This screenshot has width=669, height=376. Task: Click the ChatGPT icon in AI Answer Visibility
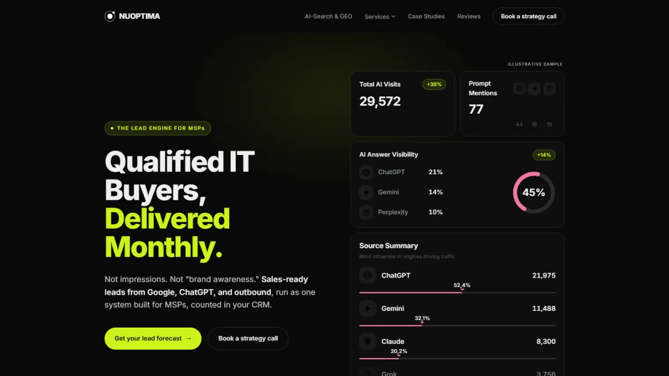click(x=366, y=172)
